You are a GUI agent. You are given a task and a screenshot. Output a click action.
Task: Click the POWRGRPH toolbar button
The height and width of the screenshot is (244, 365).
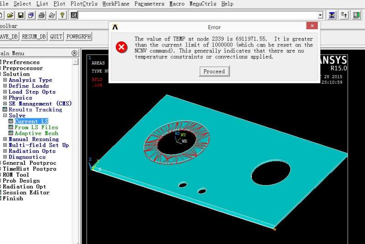(78, 36)
